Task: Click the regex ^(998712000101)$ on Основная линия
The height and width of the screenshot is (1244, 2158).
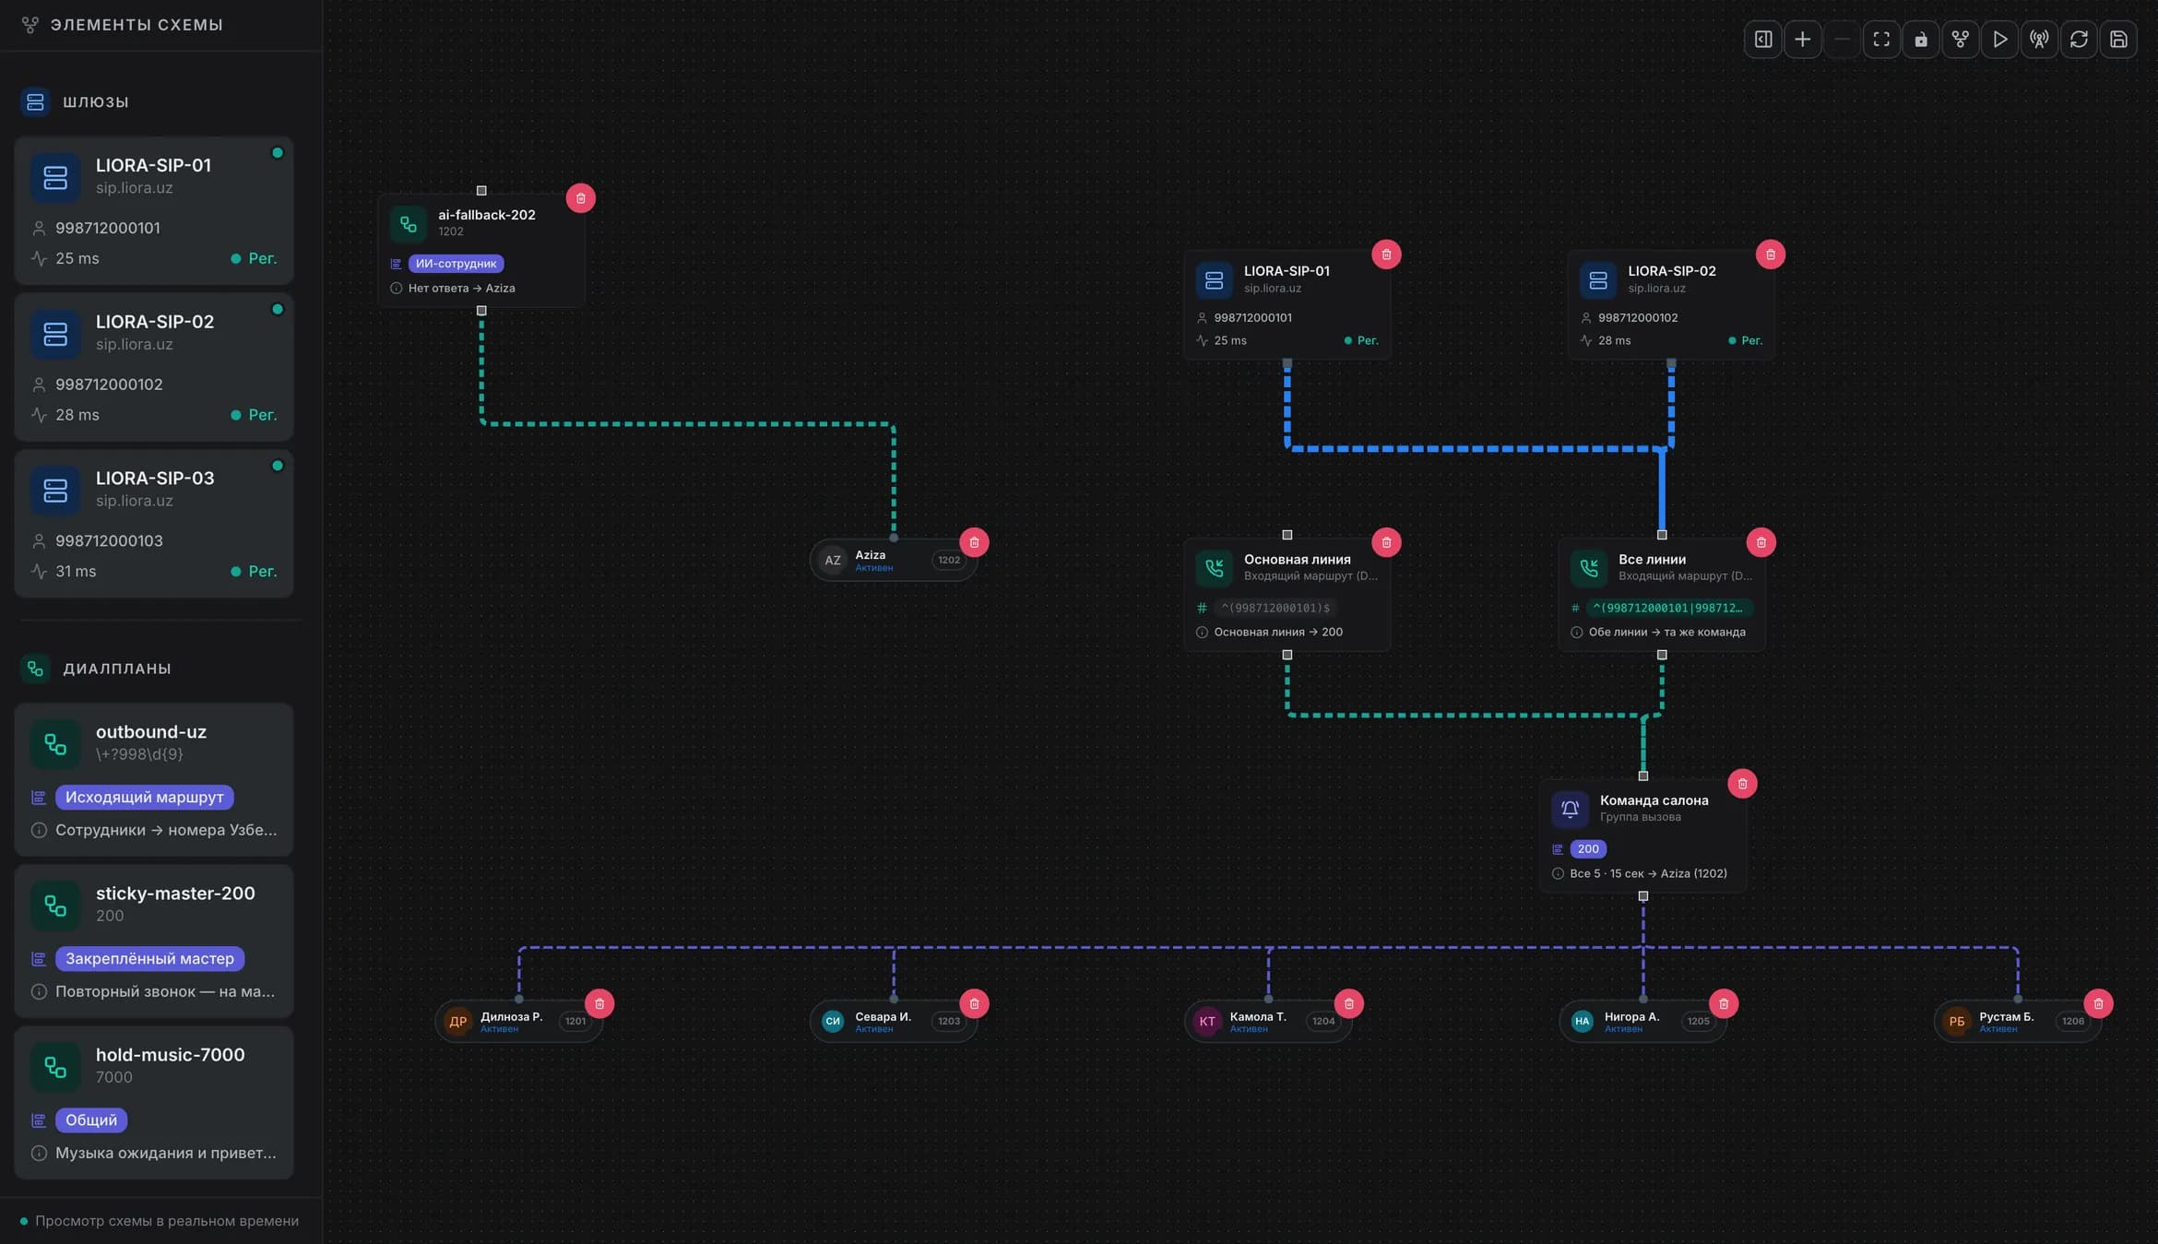Action: point(1276,608)
